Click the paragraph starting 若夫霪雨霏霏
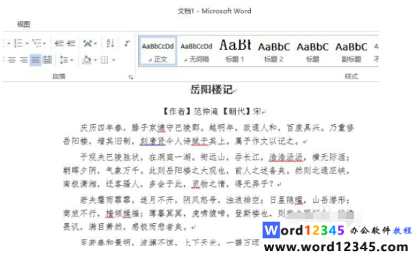This screenshot has width=415, height=258. point(209,214)
